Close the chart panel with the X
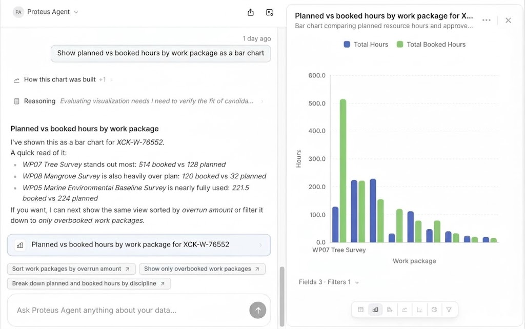This screenshot has height=329, width=525. coord(508,20)
